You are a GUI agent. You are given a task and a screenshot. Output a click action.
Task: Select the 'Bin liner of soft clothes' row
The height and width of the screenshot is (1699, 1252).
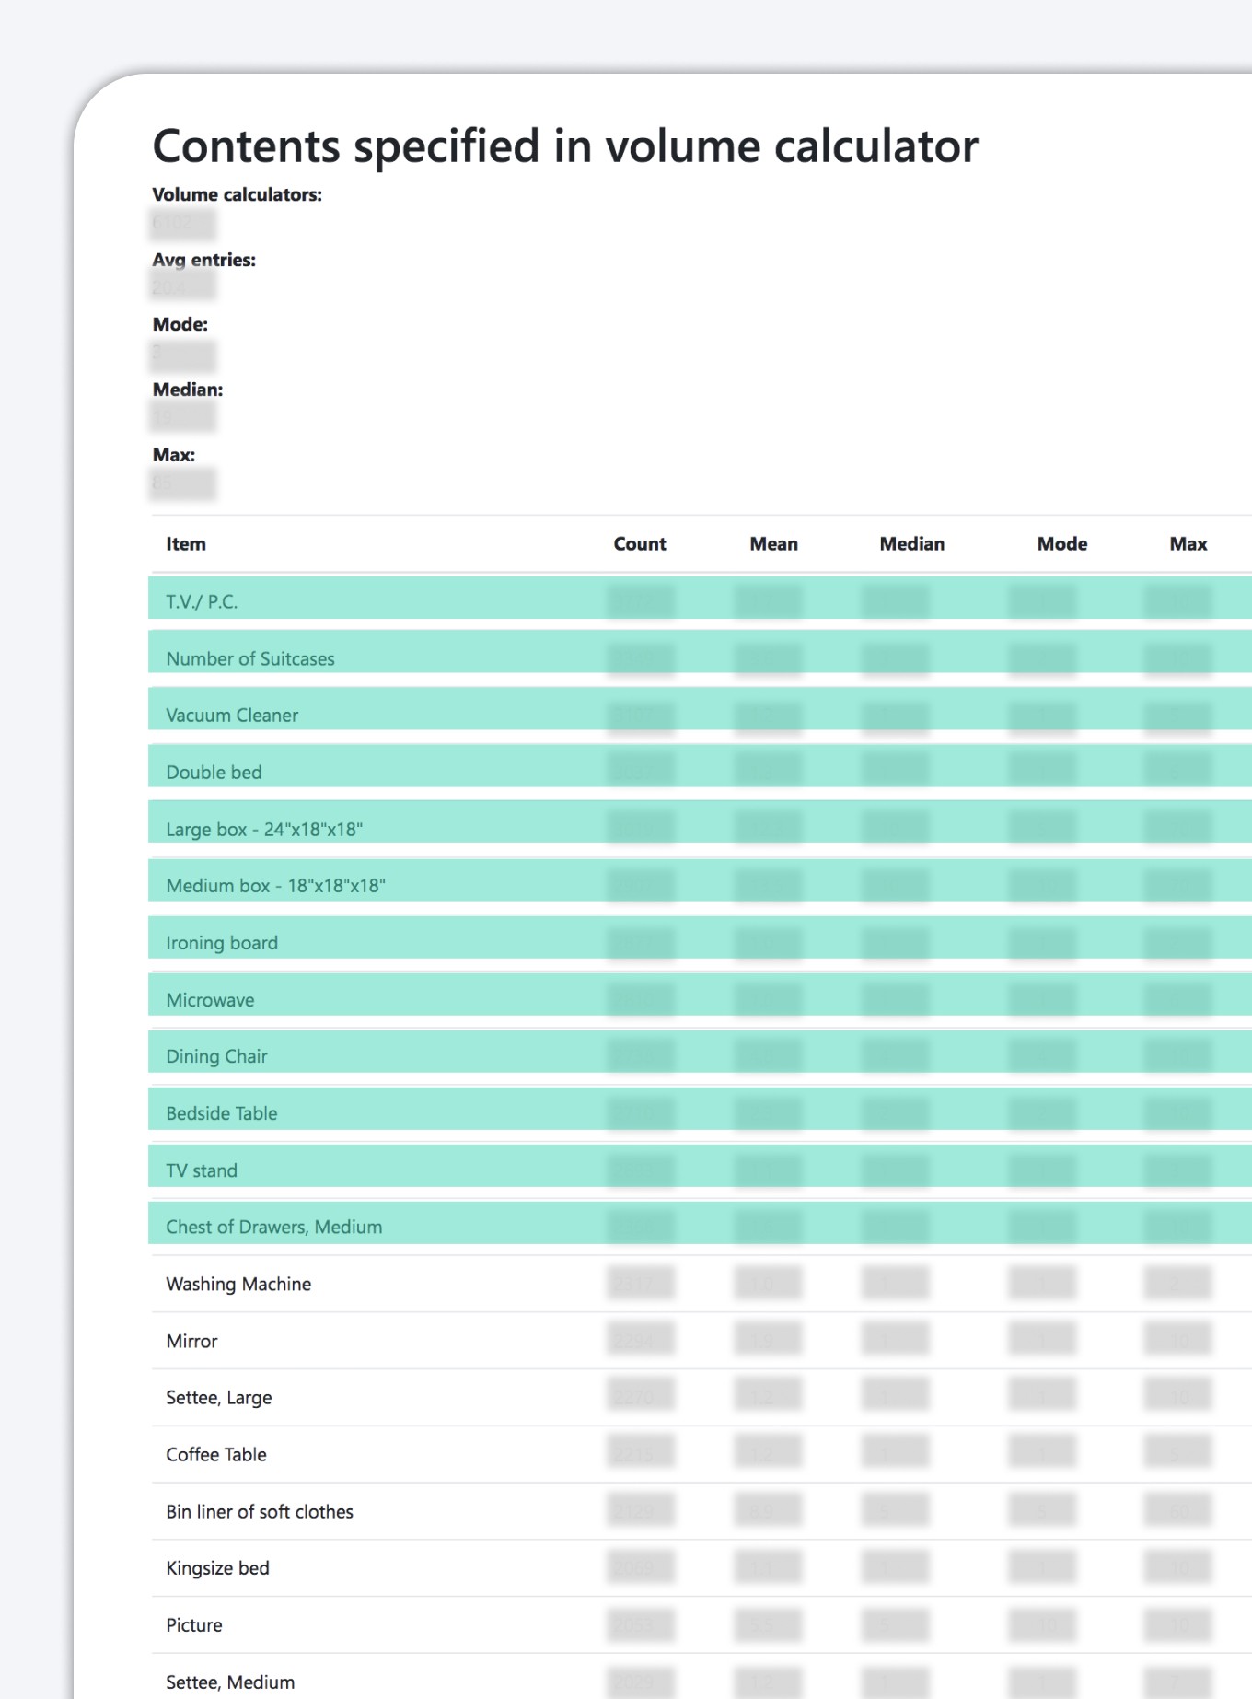click(700, 1511)
